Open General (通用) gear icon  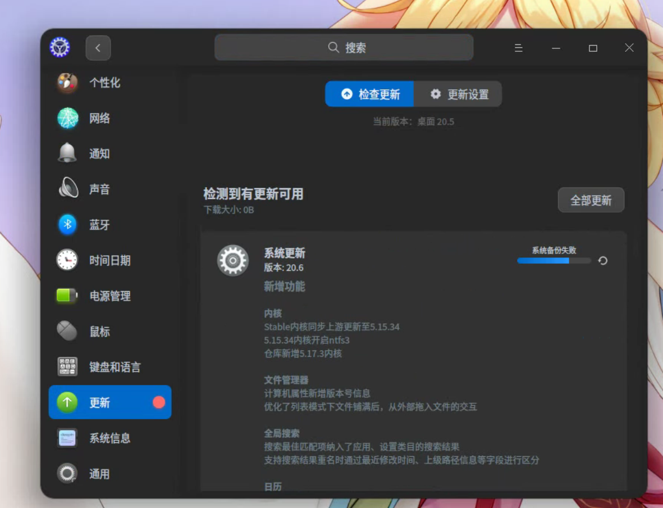point(67,473)
